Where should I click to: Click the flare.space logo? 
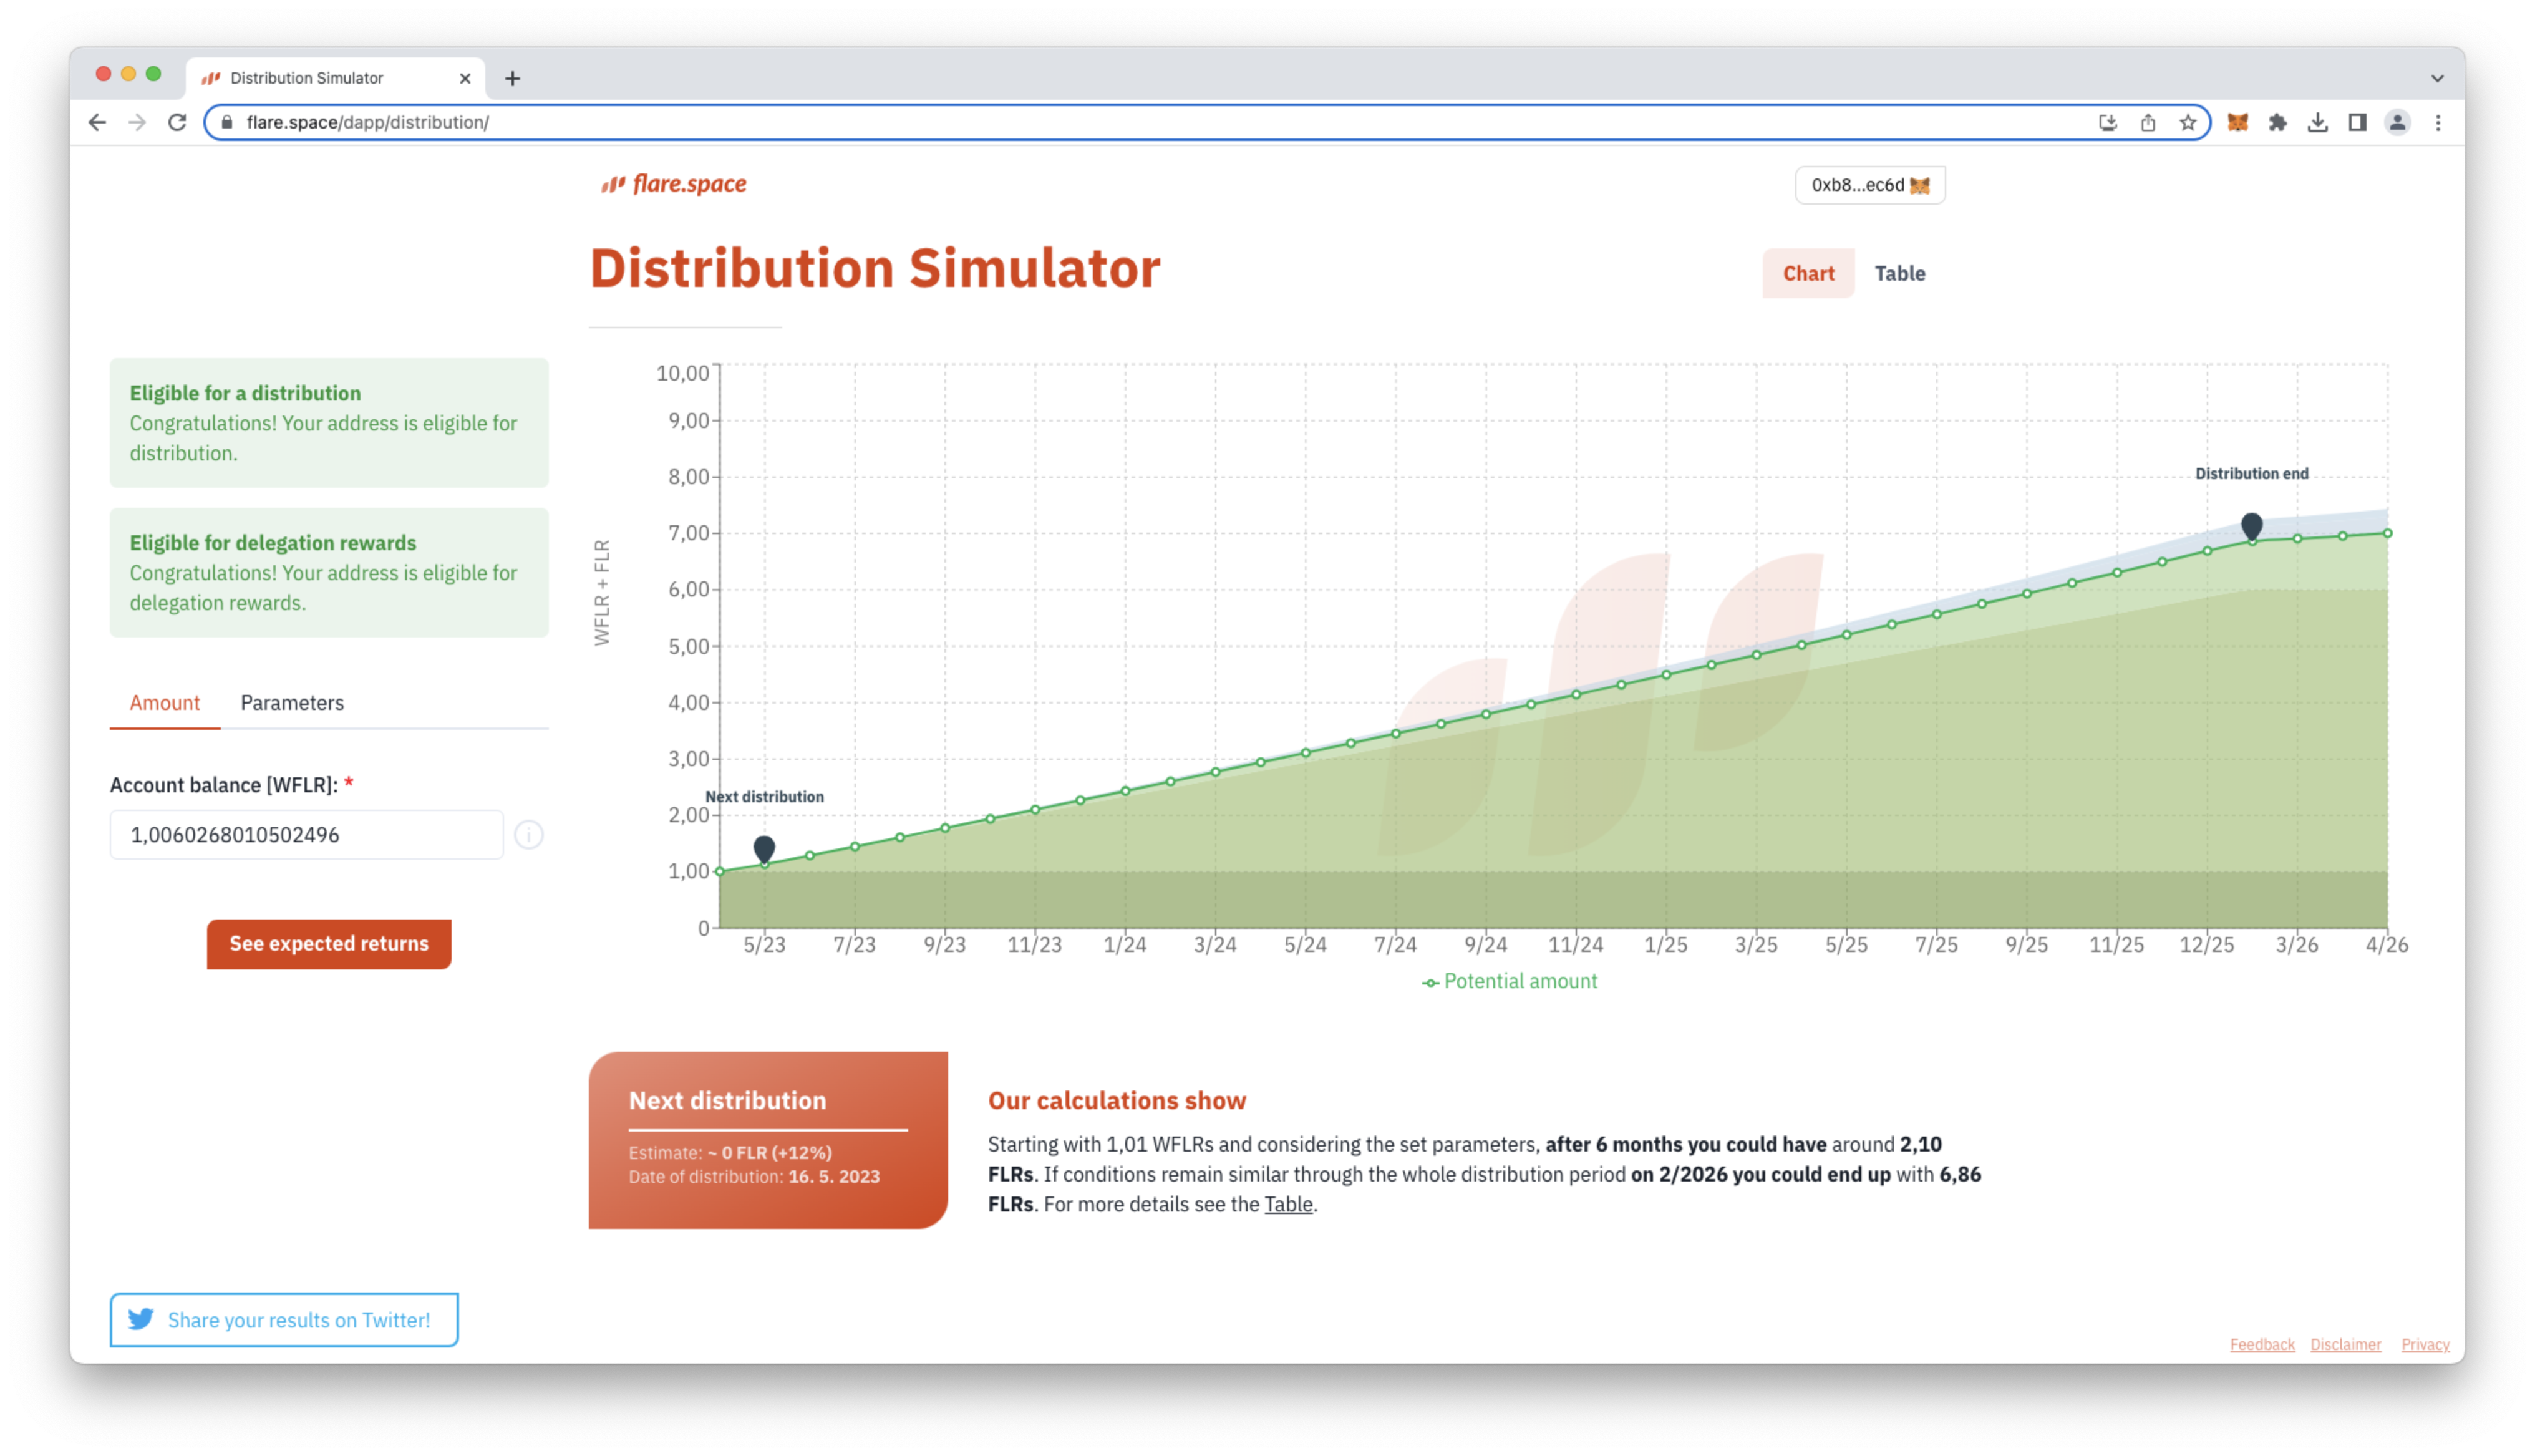click(674, 184)
